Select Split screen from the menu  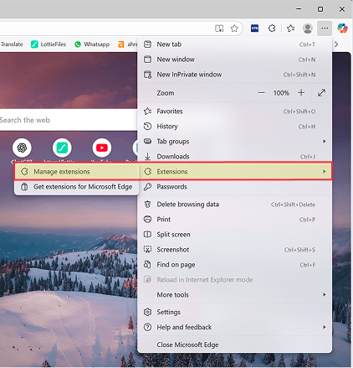234,235
